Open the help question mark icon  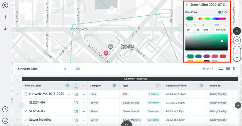point(5,110)
